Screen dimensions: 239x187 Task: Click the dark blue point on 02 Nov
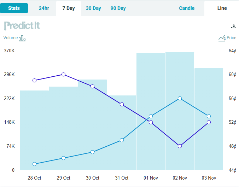tap(180, 146)
